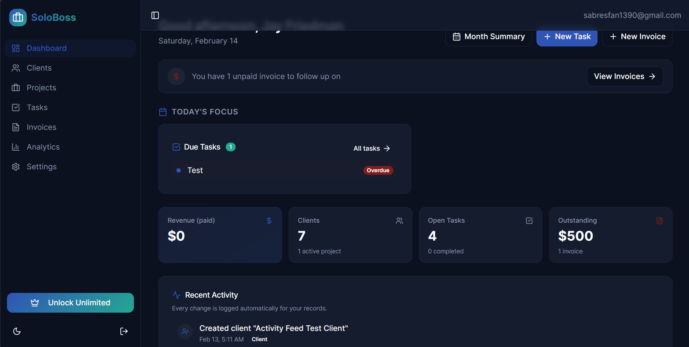Click the SoloBoss briefcase logo

click(18, 17)
